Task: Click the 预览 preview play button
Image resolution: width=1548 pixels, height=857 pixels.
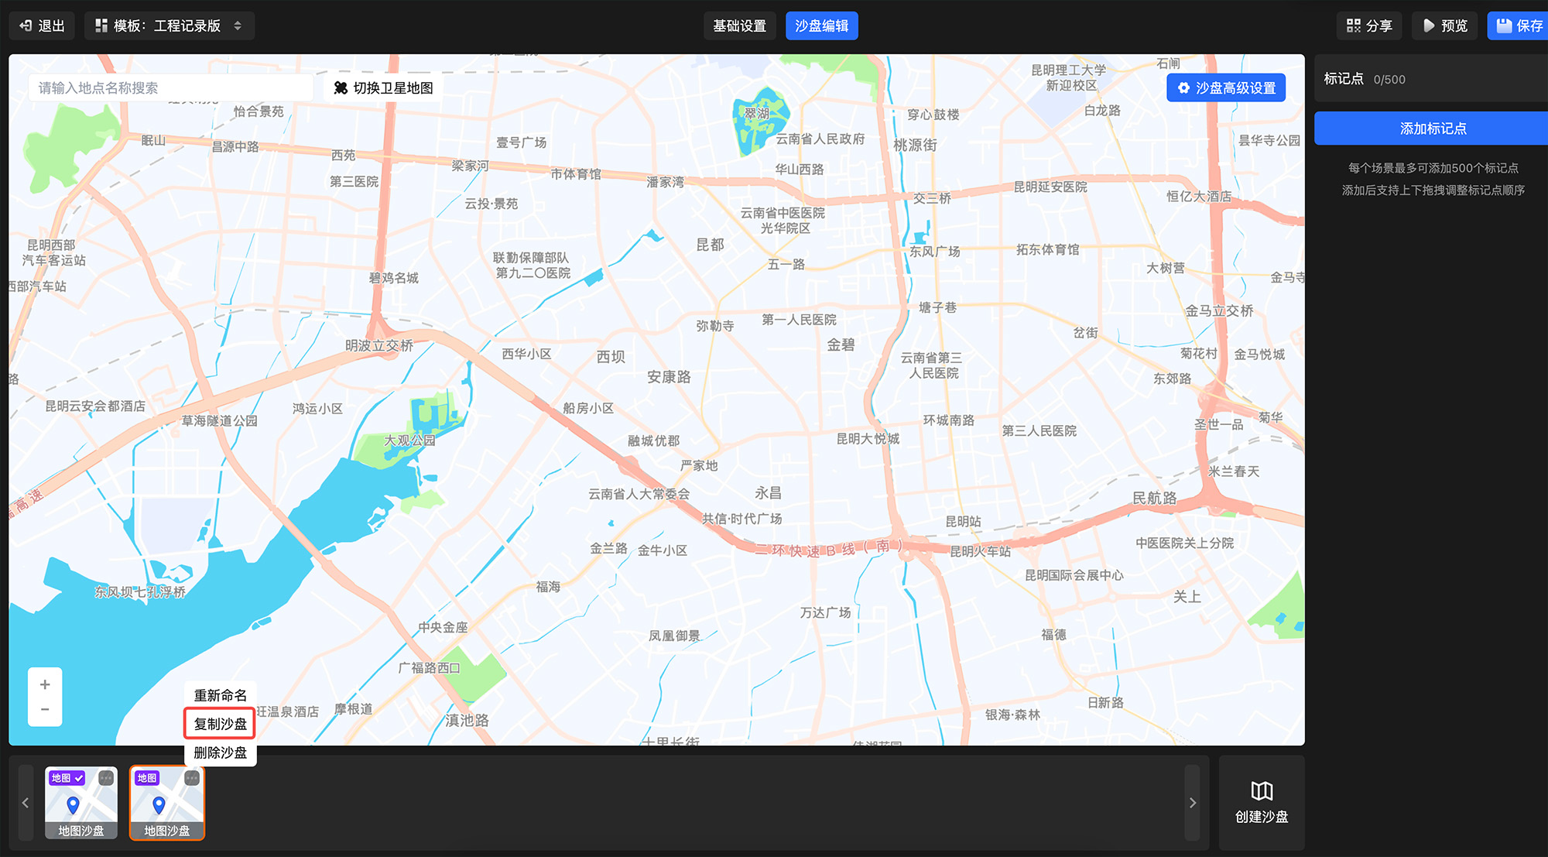Action: (x=1444, y=26)
